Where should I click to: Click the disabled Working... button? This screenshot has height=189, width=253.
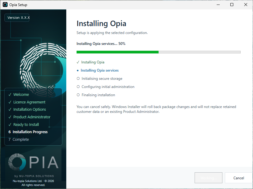coord(209,178)
